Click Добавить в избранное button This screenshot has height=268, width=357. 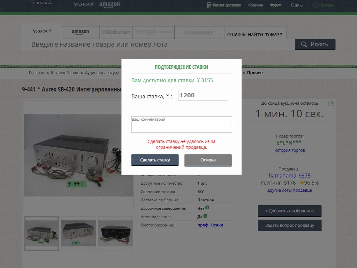coord(289,211)
